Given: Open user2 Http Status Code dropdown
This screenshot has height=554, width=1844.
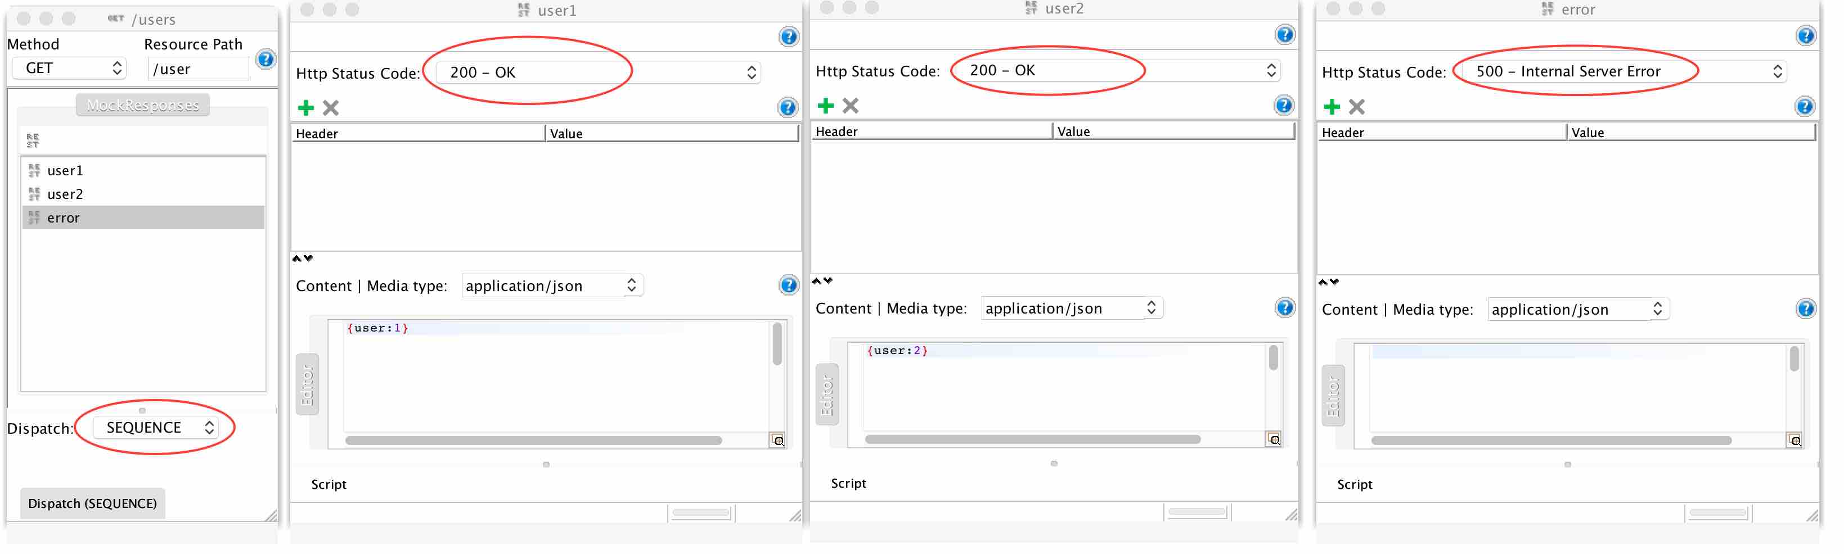Looking at the screenshot, I should coord(1117,70).
